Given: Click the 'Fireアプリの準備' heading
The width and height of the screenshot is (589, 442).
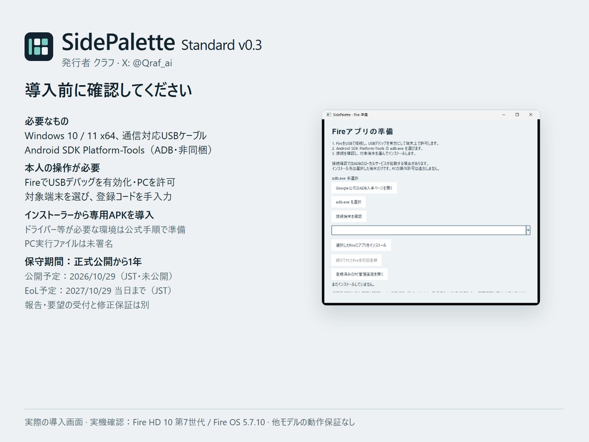Looking at the screenshot, I should tap(362, 131).
